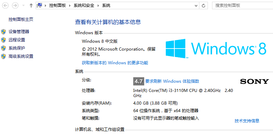This screenshot has width=273, height=135.
Task: Go up one level with Up arrow
Action: pyautogui.click(x=31, y=5)
